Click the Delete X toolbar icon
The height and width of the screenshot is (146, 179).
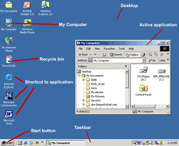(162, 54)
